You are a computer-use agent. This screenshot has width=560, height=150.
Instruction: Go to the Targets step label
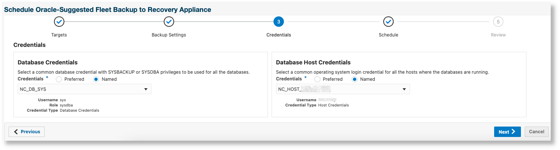(59, 35)
